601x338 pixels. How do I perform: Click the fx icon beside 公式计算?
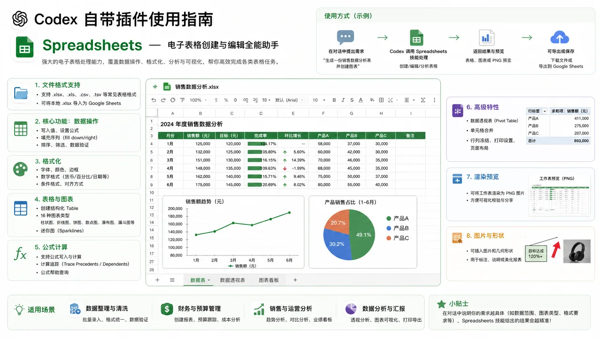click(21, 254)
